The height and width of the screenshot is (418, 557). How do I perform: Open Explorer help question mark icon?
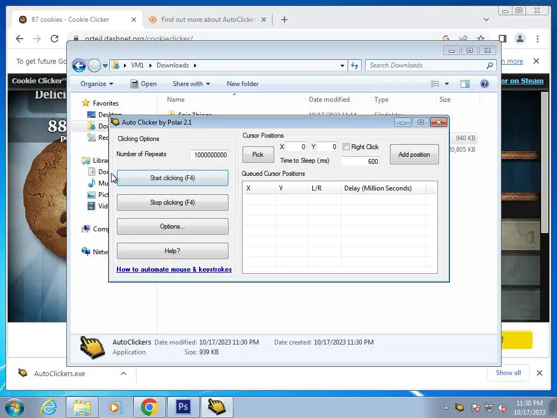pos(485,84)
